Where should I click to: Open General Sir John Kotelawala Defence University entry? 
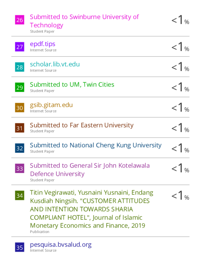point(90,170)
